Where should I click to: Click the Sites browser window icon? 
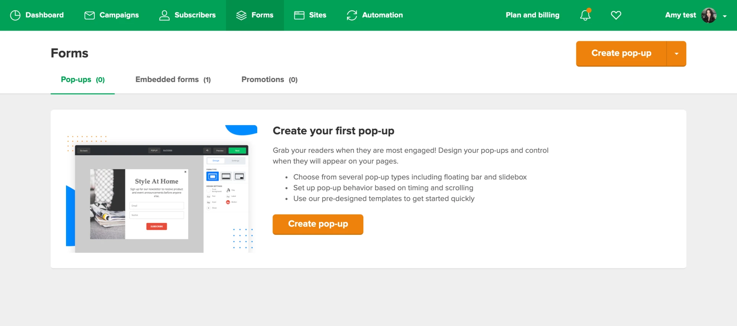pyautogui.click(x=299, y=15)
